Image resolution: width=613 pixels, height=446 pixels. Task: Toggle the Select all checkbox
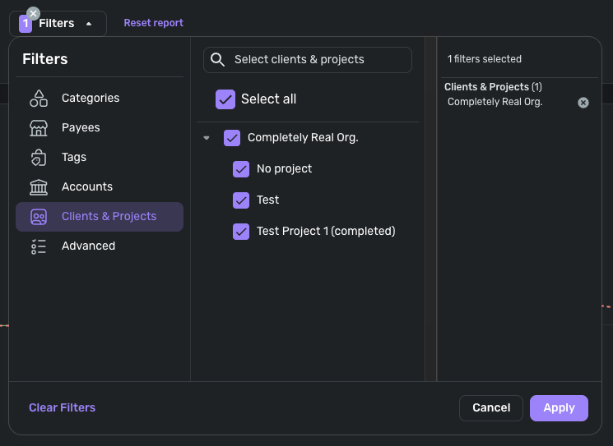pos(225,99)
